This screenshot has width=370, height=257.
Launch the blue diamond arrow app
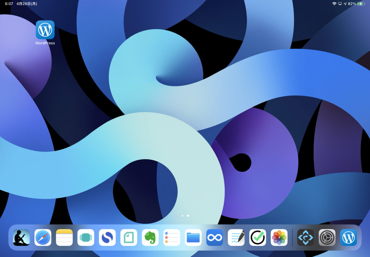point(306,238)
